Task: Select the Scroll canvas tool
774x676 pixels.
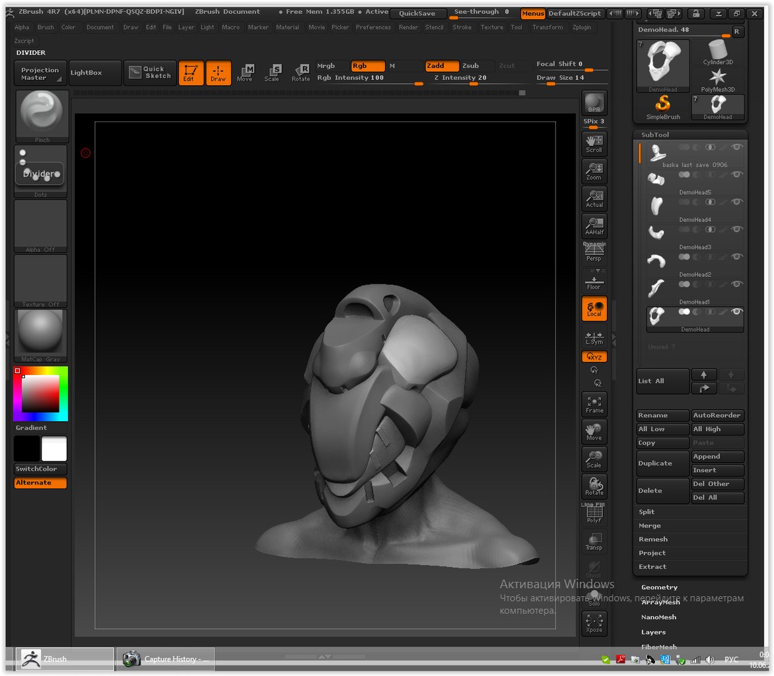Action: pyautogui.click(x=594, y=143)
